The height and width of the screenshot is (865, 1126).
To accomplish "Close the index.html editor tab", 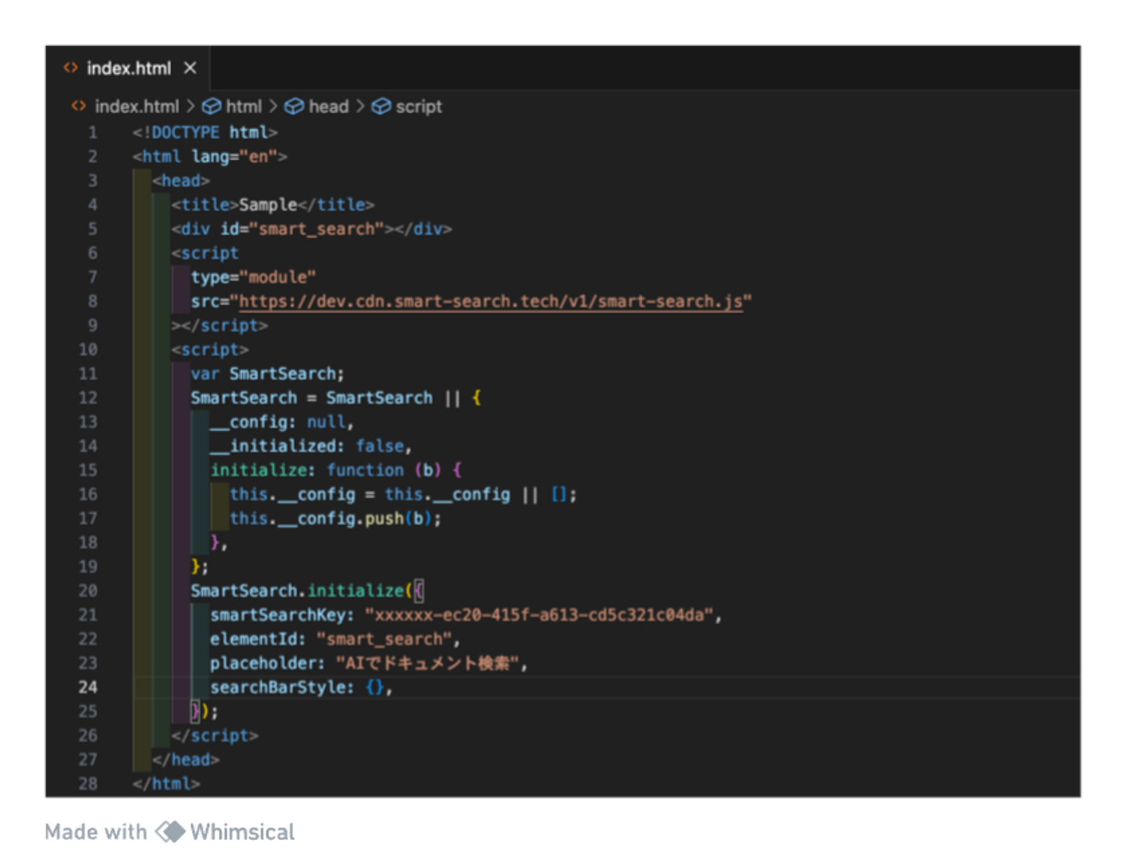I will pyautogui.click(x=190, y=68).
